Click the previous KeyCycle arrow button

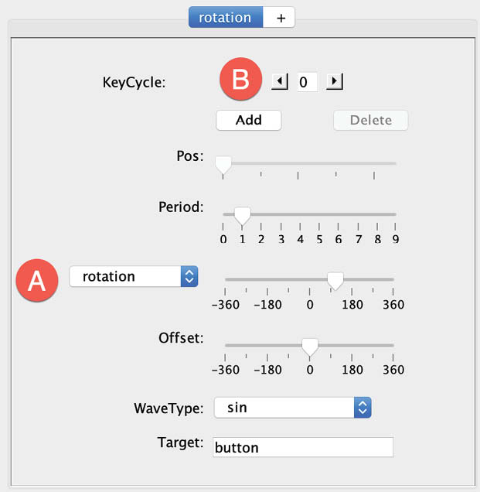point(280,82)
